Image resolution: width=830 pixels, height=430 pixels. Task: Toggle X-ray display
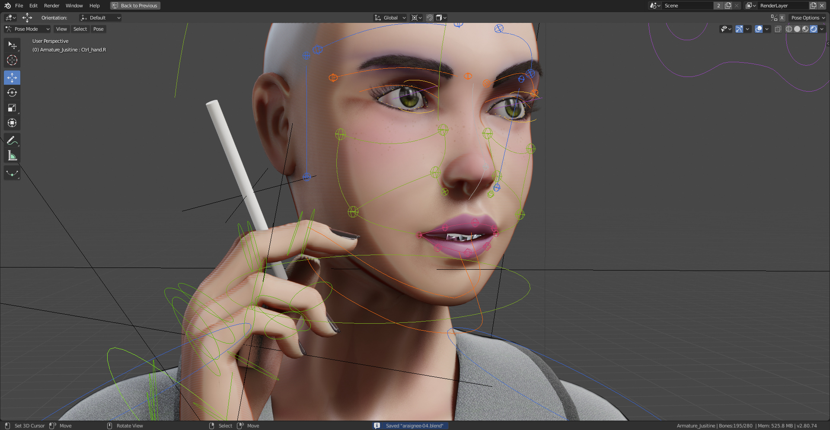click(x=778, y=29)
